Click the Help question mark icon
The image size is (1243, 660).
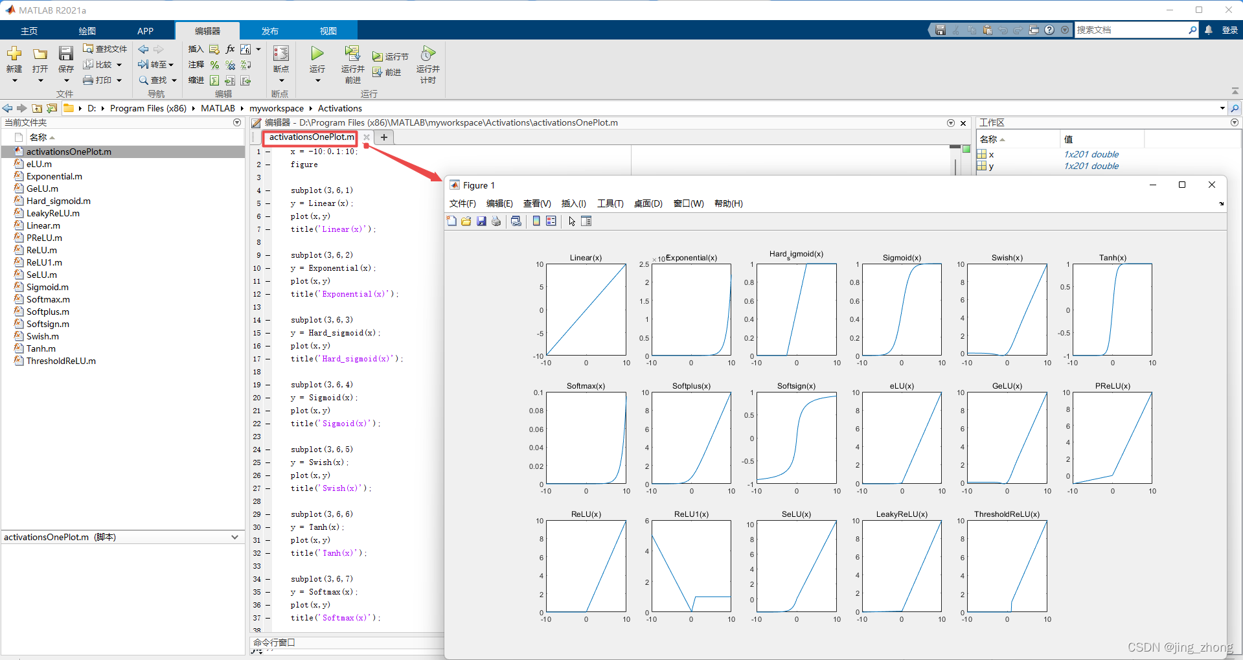pos(1049,30)
